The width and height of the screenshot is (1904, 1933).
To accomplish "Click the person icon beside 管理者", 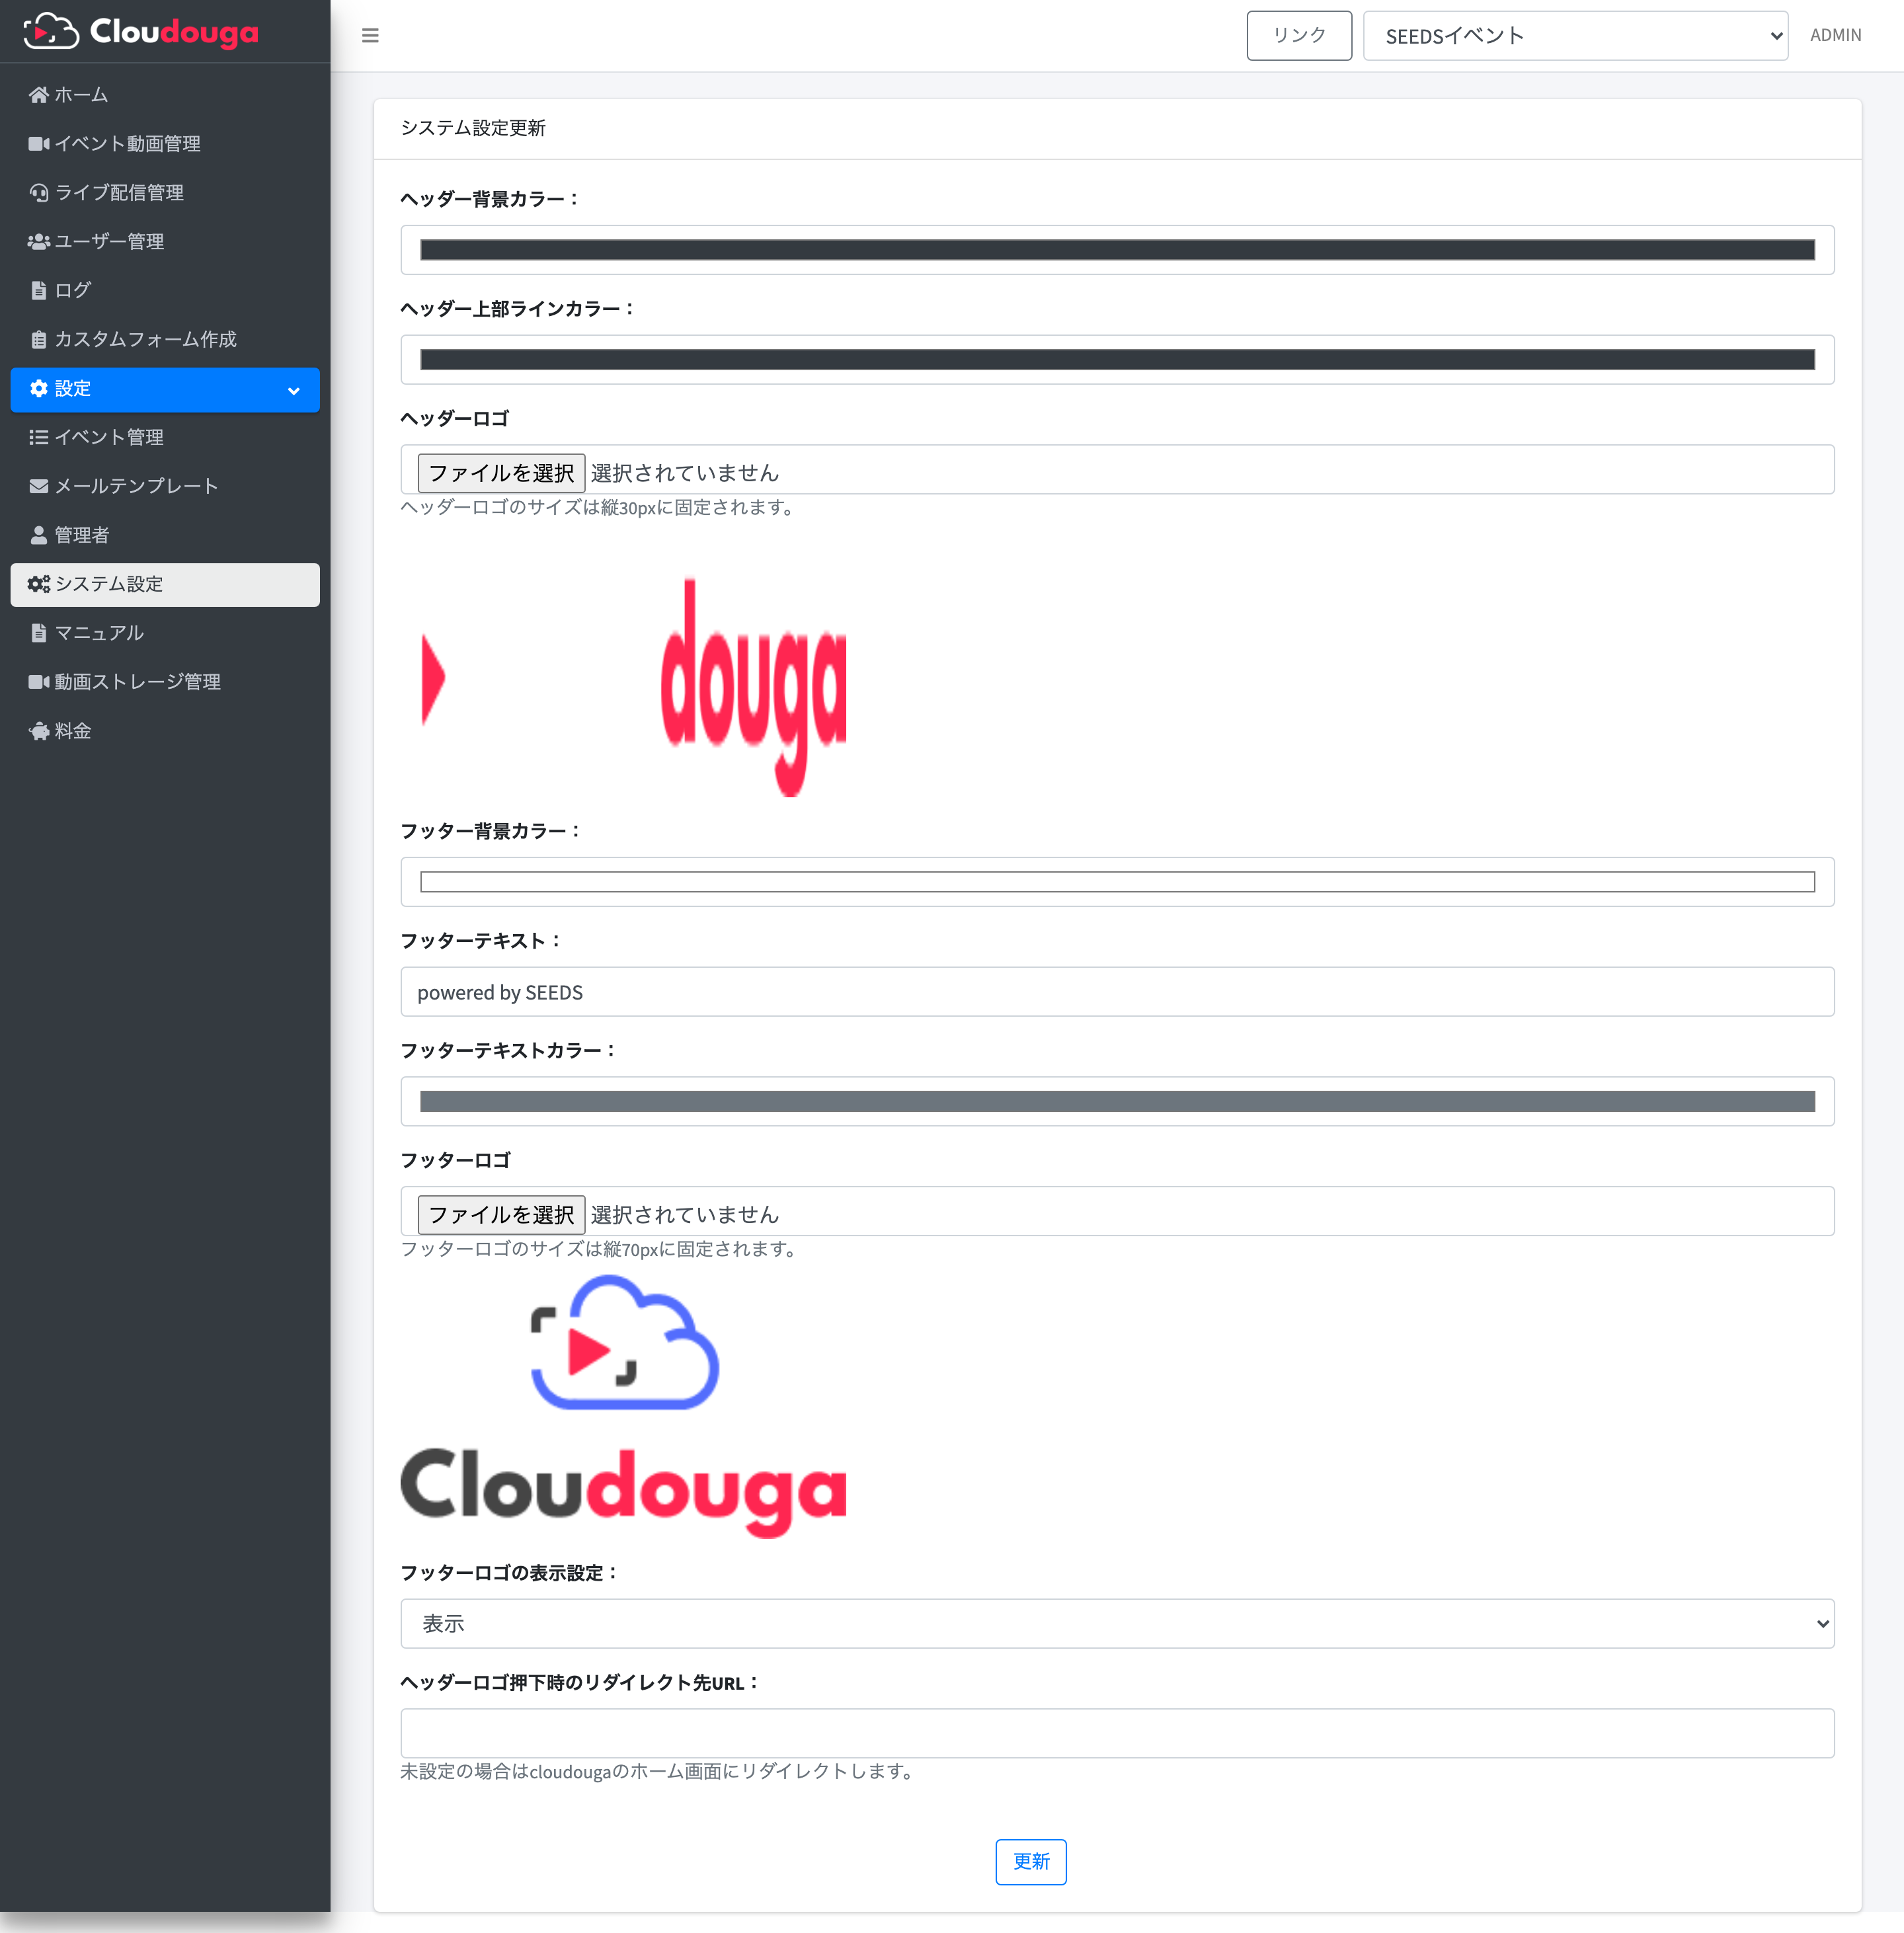I will coord(38,535).
